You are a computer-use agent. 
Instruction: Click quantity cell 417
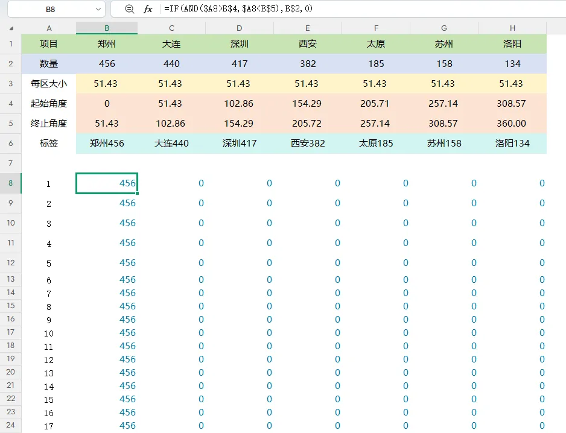click(x=240, y=64)
